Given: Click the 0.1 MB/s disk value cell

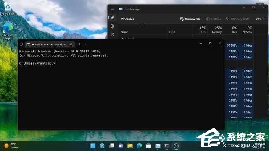Looking at the screenshot, I should coord(232,46).
